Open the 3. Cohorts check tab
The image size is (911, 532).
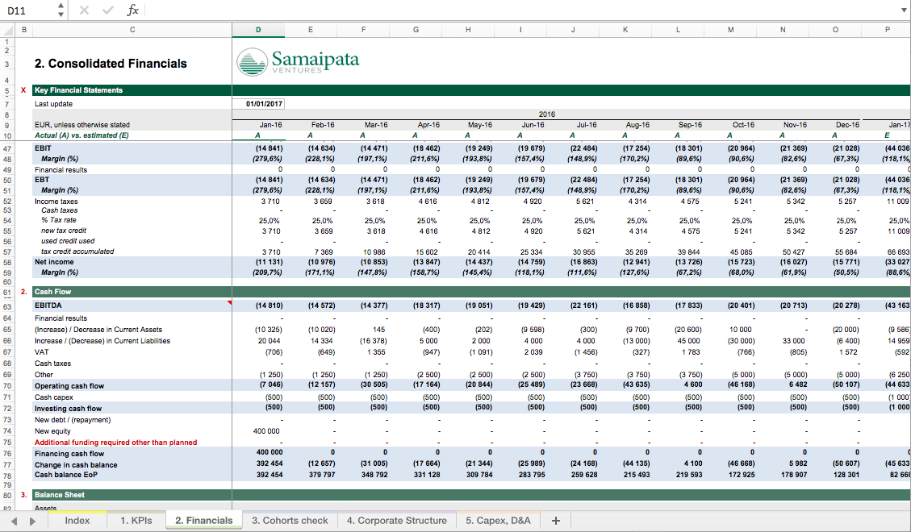coord(290,521)
